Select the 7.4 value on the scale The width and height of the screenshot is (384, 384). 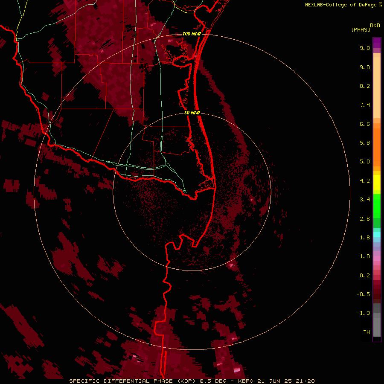pos(365,105)
